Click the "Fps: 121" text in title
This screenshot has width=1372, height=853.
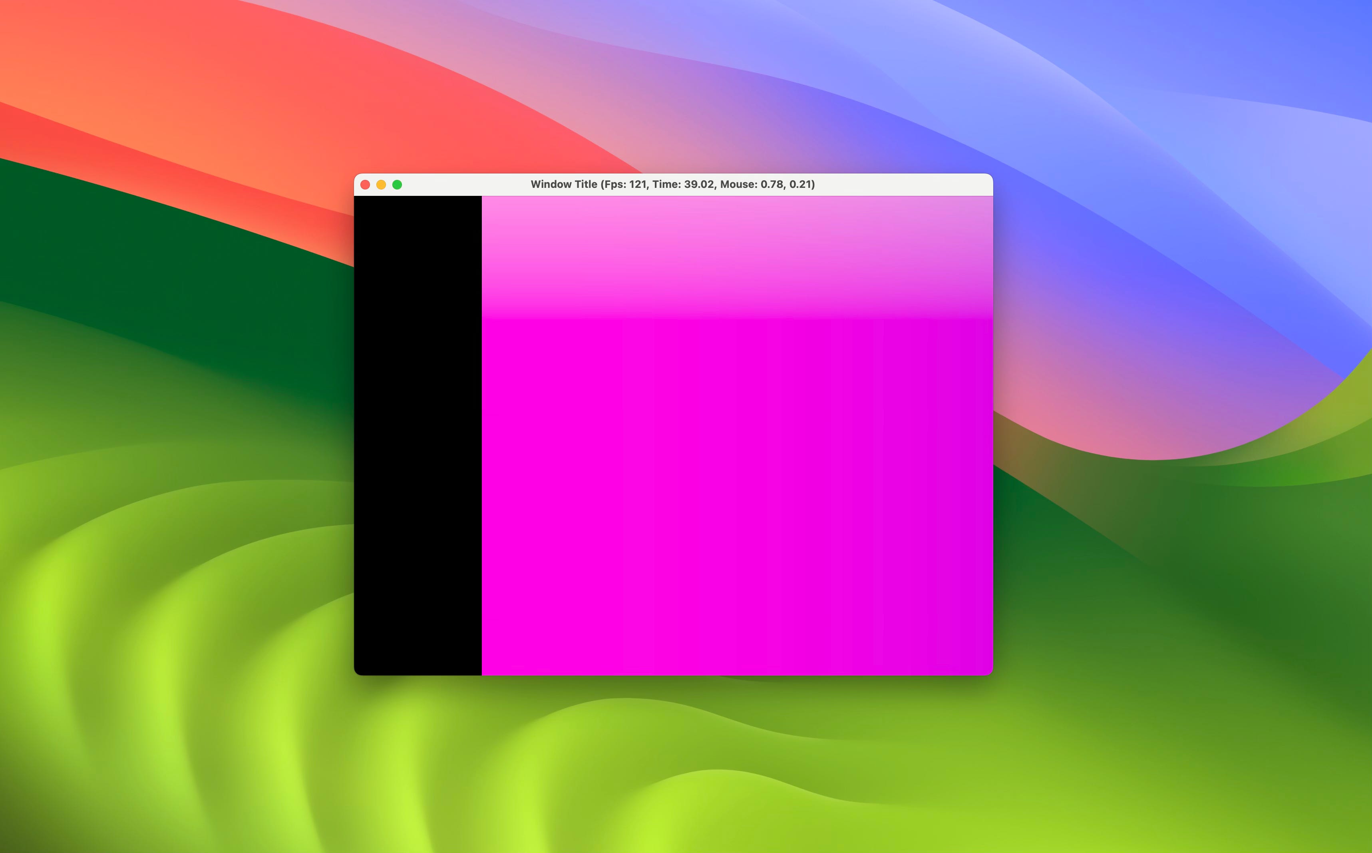pyautogui.click(x=625, y=185)
